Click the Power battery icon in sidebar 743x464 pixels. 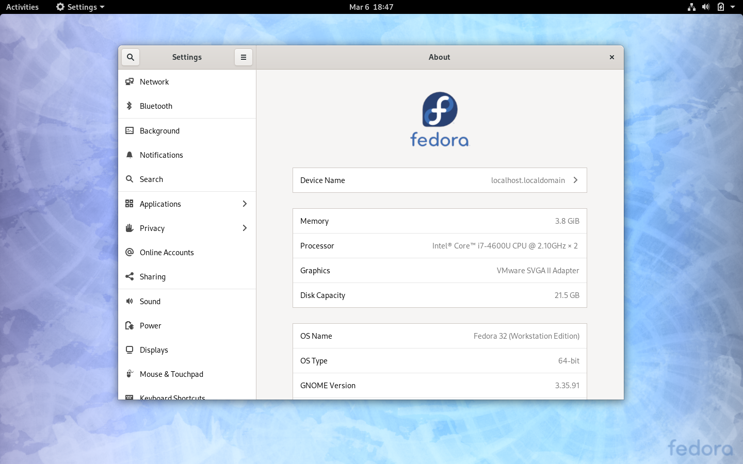[130, 325]
